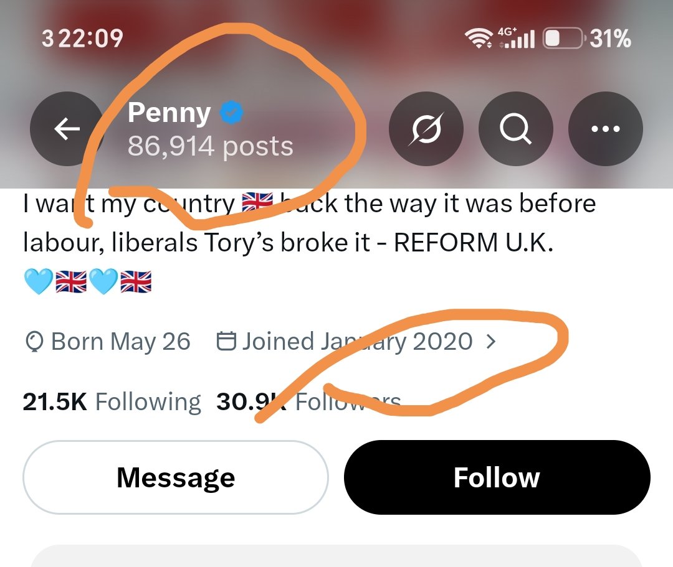Tap the Message button
This screenshot has height=567, width=673.
click(176, 477)
